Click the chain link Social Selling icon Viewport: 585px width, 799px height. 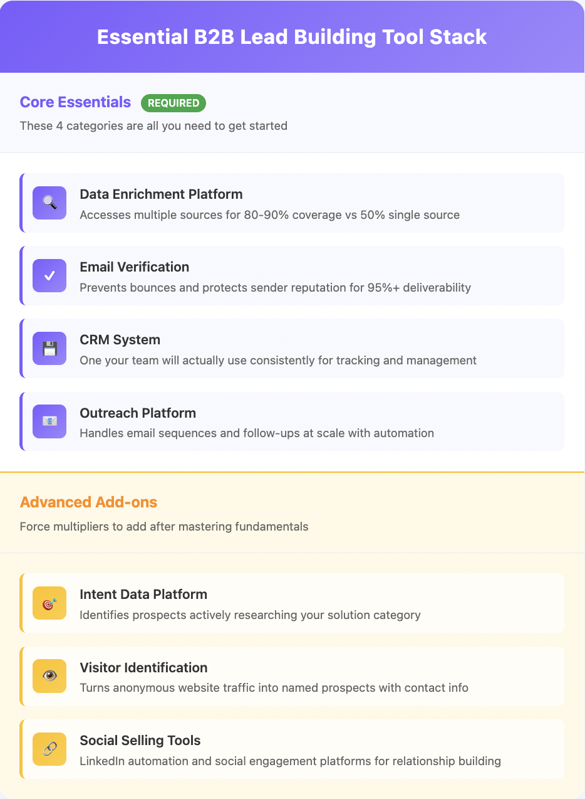tap(49, 749)
